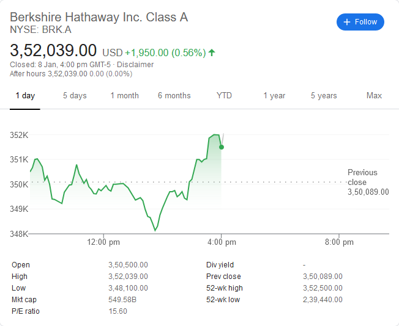View the 5 years chart range
The height and width of the screenshot is (326, 399).
pyautogui.click(x=324, y=96)
